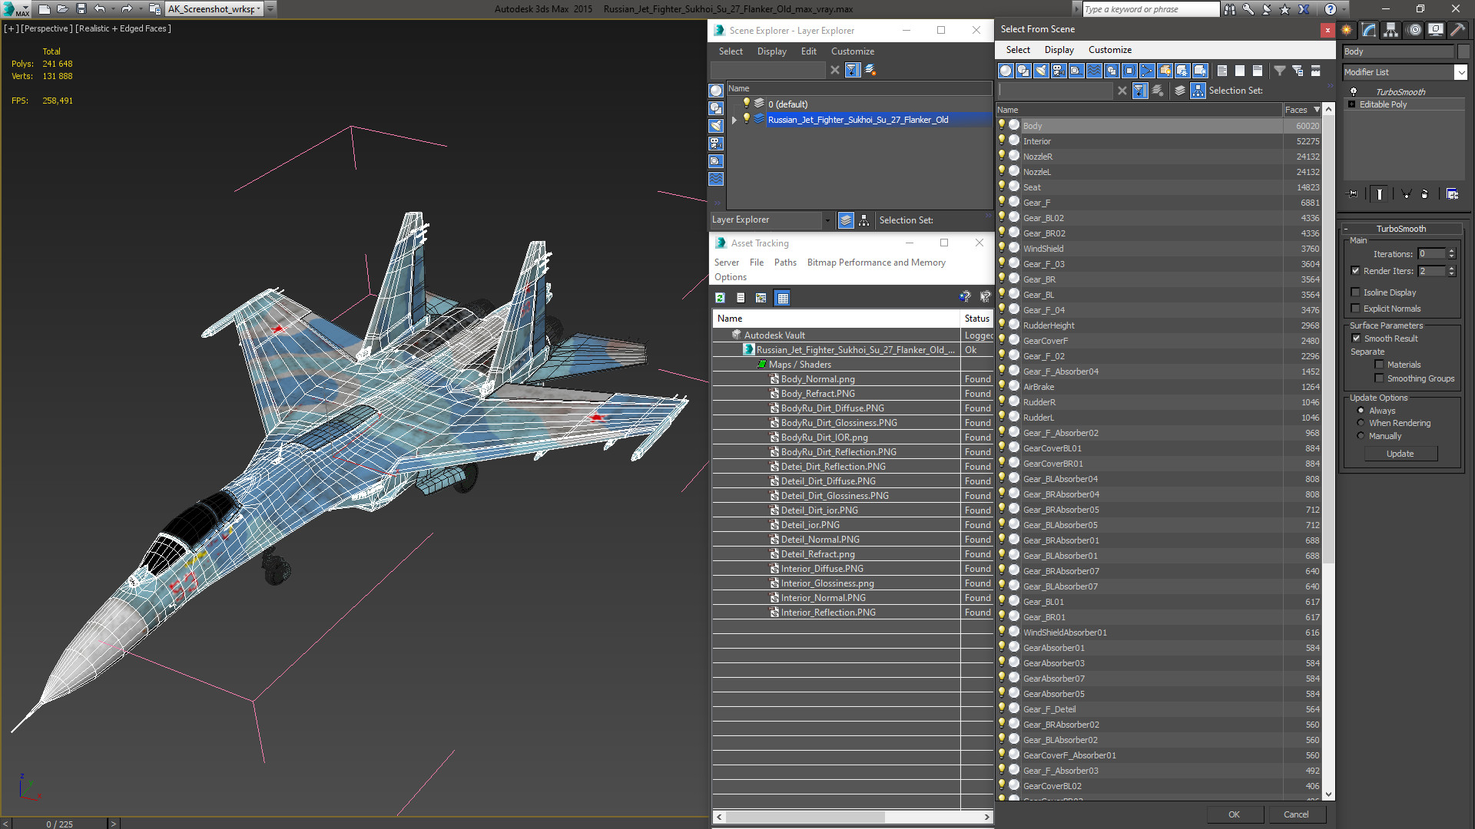Viewport: 1475px width, 829px height.
Task: Toggle Display Lights filter in Select From Scene
Action: pyautogui.click(x=1041, y=71)
